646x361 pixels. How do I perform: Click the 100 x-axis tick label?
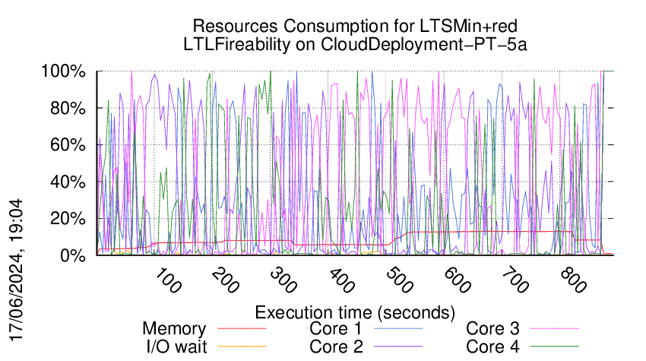pyautogui.click(x=168, y=280)
